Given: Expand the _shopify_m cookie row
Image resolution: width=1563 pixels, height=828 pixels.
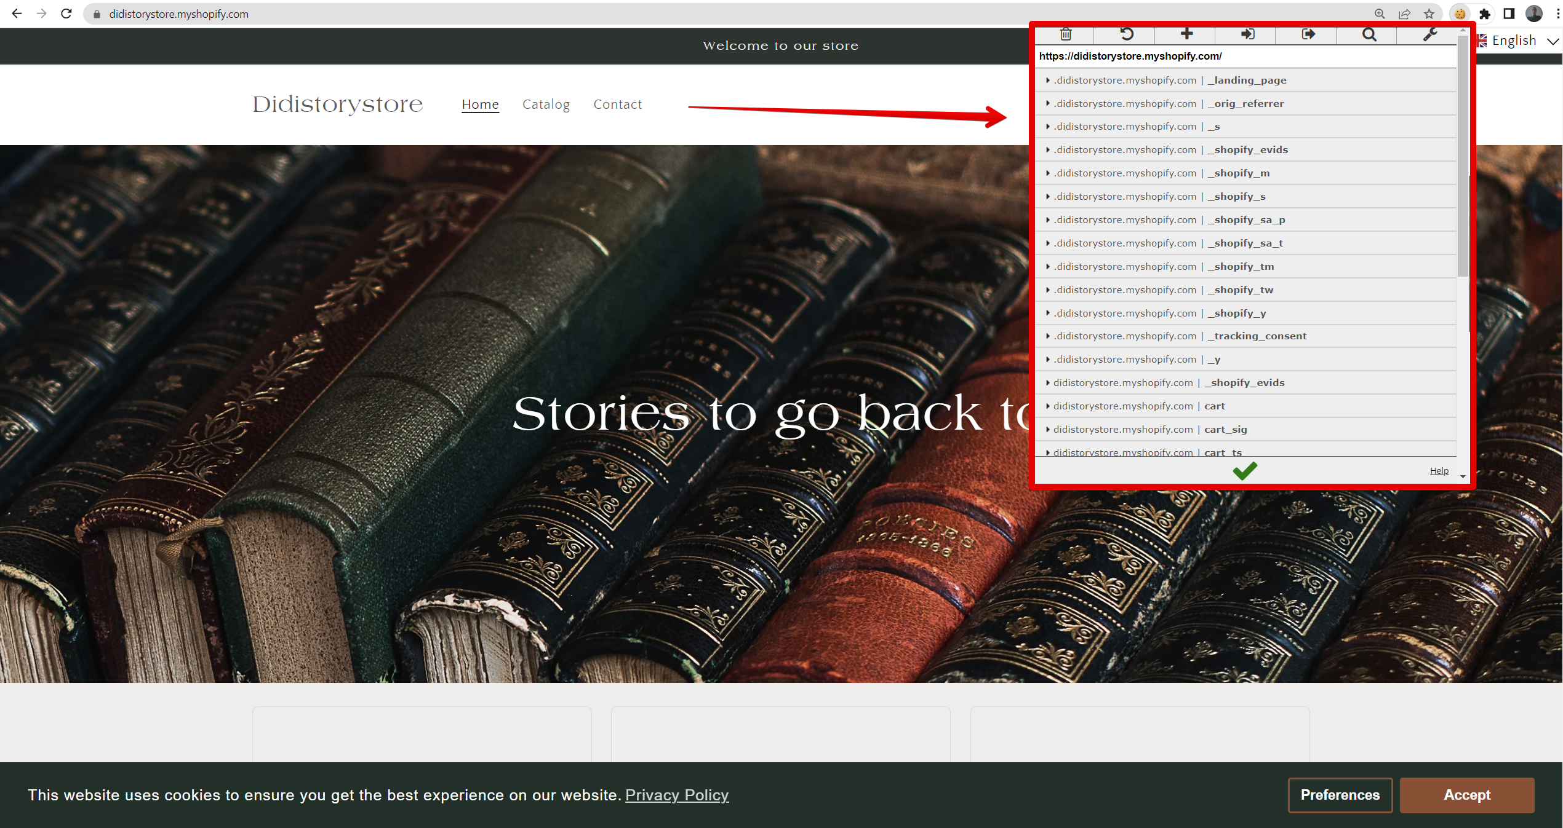Looking at the screenshot, I should point(1245,173).
